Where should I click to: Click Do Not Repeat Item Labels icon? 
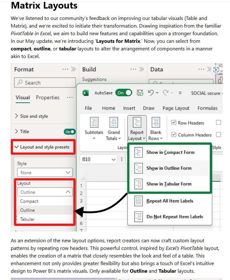[139, 217]
